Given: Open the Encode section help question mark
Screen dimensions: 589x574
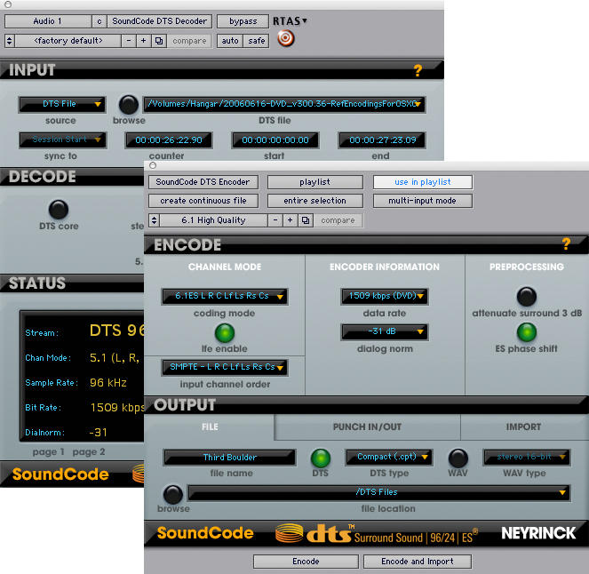Looking at the screenshot, I should tap(566, 244).
